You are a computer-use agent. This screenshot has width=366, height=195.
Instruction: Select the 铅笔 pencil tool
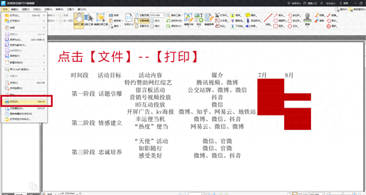(x=320, y=15)
